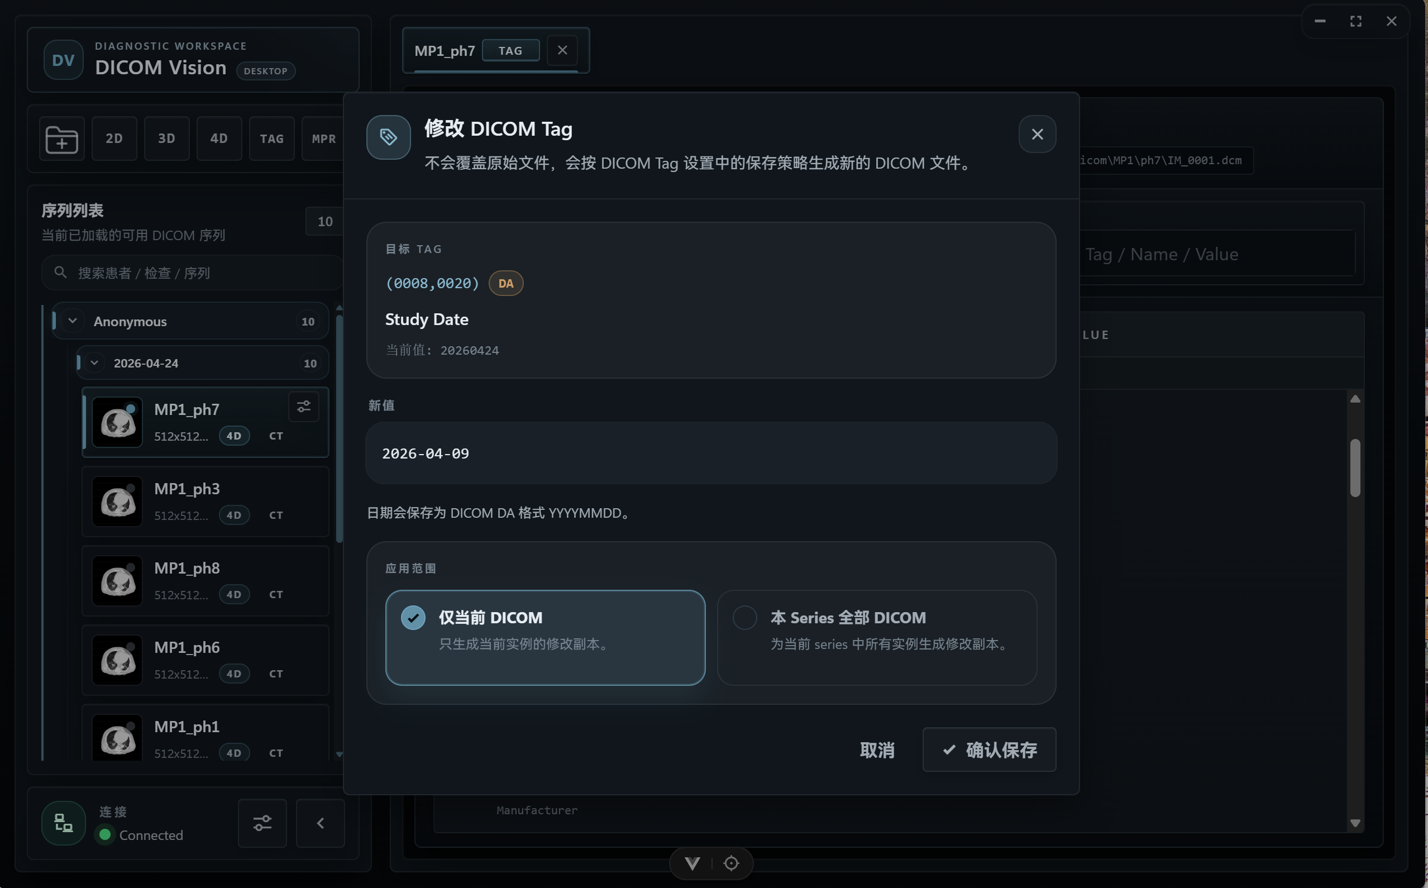Click the Study Date tag name
This screenshot has height=888, width=1428.
426,319
